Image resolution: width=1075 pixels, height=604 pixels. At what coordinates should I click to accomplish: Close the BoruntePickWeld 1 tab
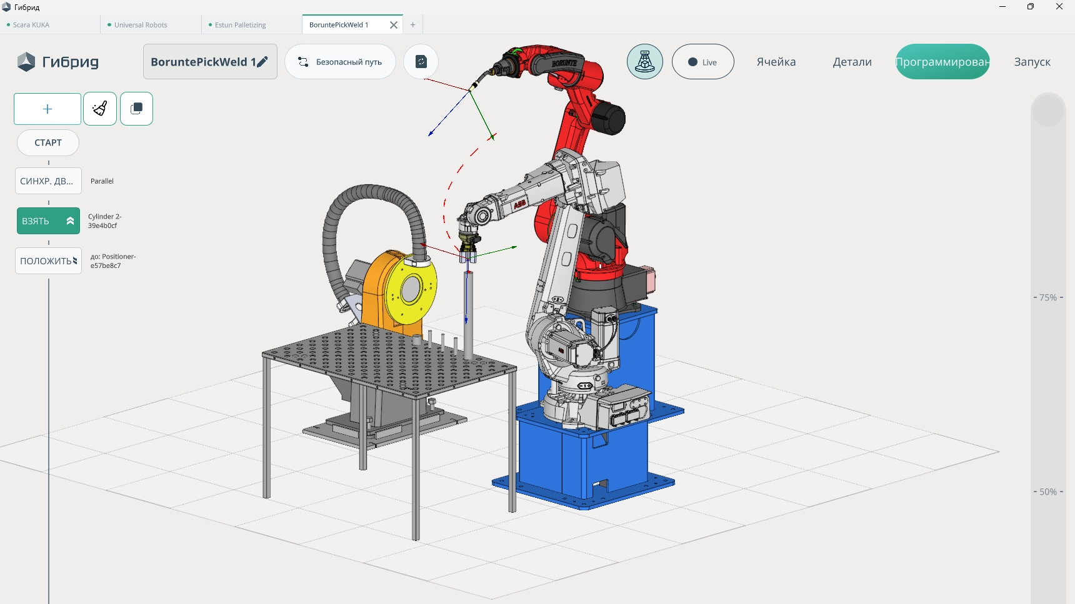pos(393,25)
